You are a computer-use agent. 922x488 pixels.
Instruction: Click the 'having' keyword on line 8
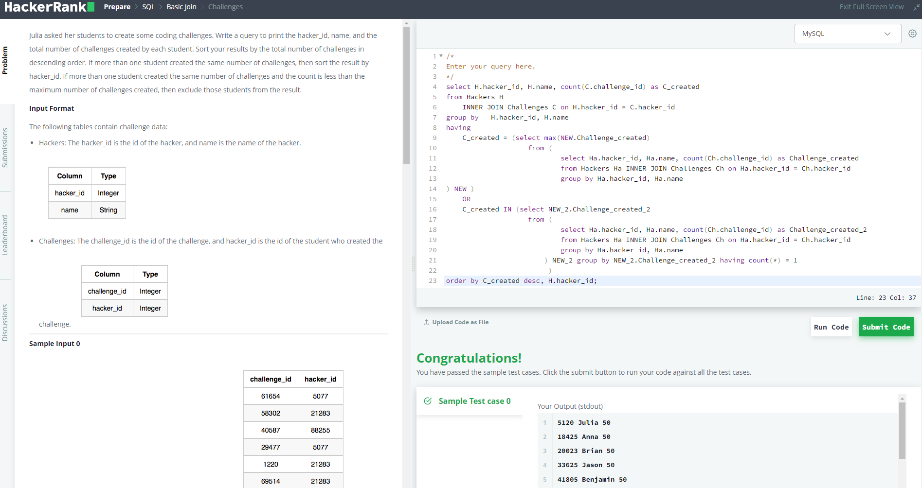click(458, 128)
